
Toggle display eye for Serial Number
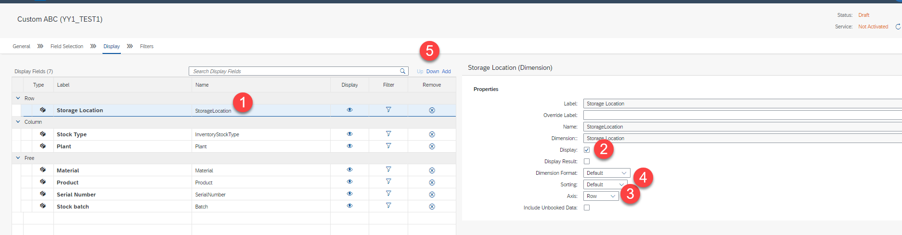[349, 194]
